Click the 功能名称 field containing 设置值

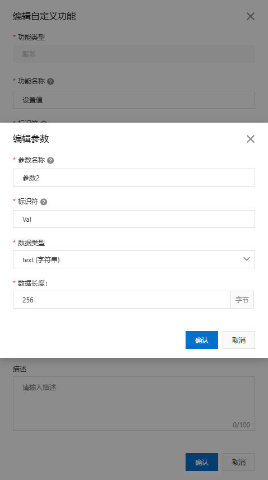click(x=134, y=100)
